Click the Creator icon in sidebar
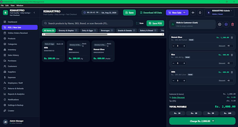 click(5, 111)
